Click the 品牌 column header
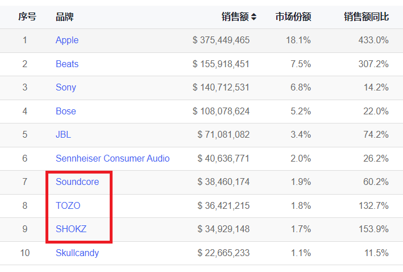Screen dimensions: 403x272 pyautogui.click(x=64, y=17)
